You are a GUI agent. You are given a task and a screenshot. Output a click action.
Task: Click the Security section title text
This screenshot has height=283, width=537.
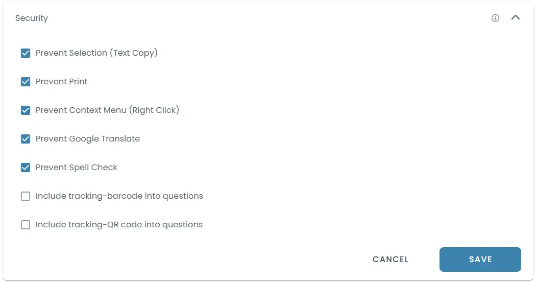click(x=32, y=18)
